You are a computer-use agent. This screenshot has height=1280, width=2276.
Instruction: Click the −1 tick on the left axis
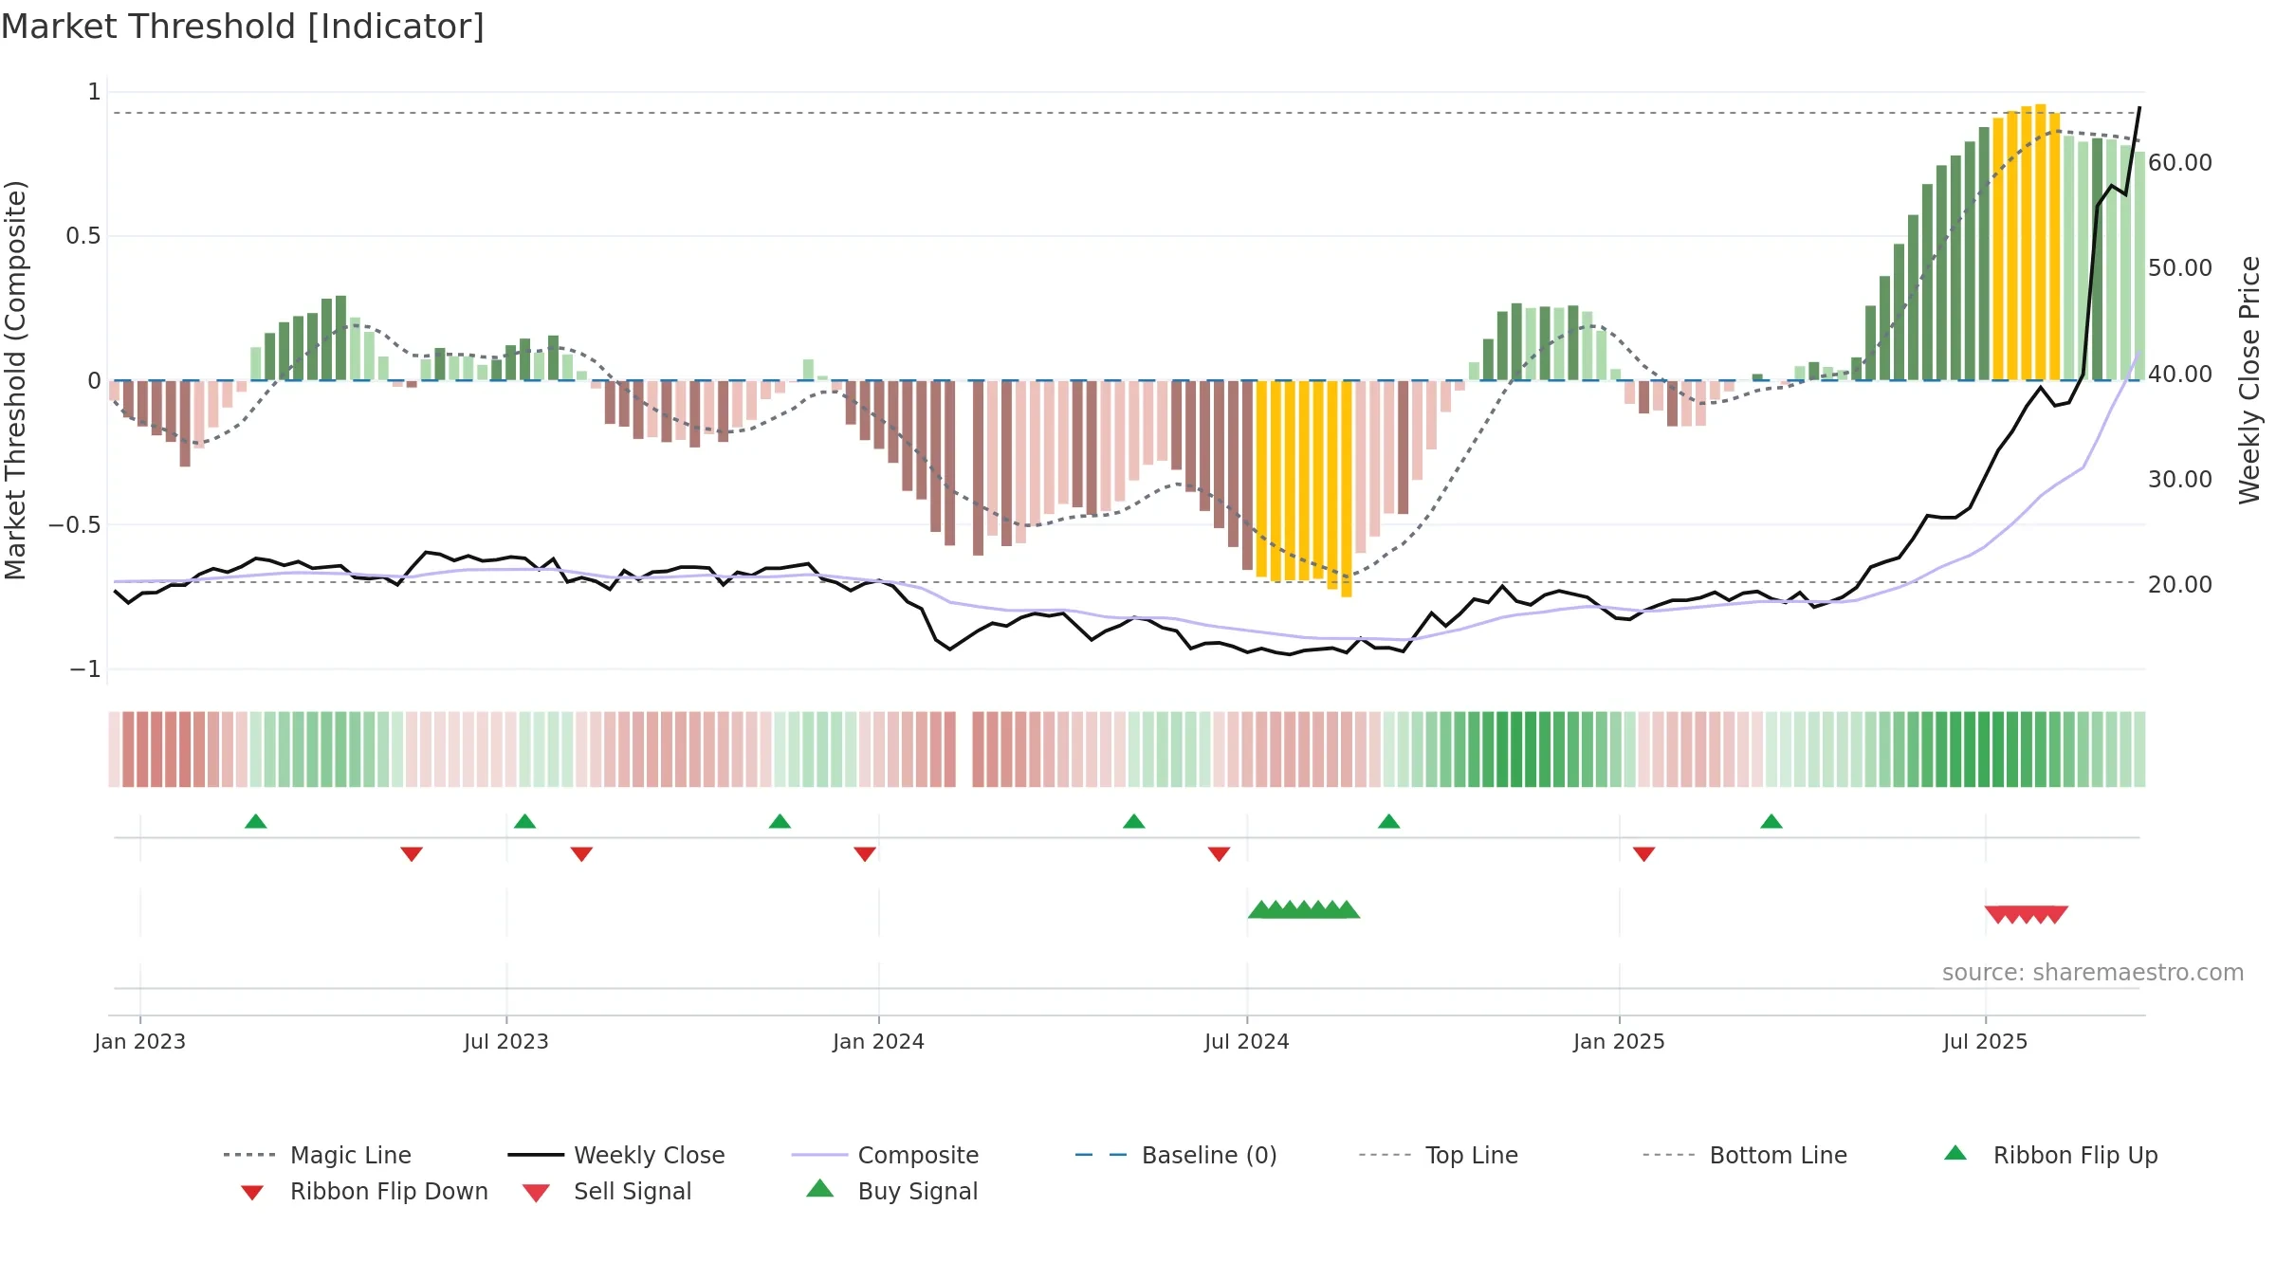click(85, 669)
